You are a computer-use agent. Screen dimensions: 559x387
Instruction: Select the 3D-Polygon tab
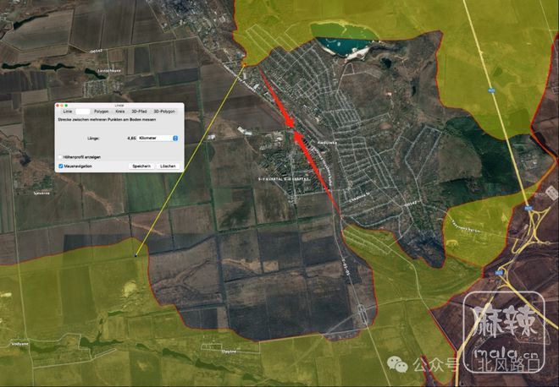164,111
